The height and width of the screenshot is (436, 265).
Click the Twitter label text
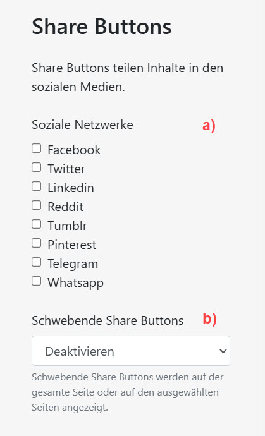pyautogui.click(x=66, y=169)
